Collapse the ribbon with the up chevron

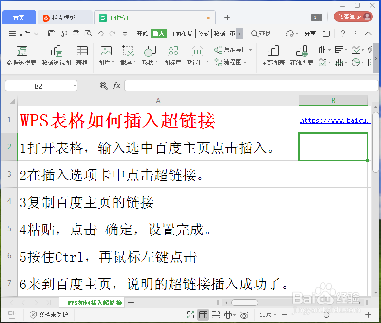368,34
